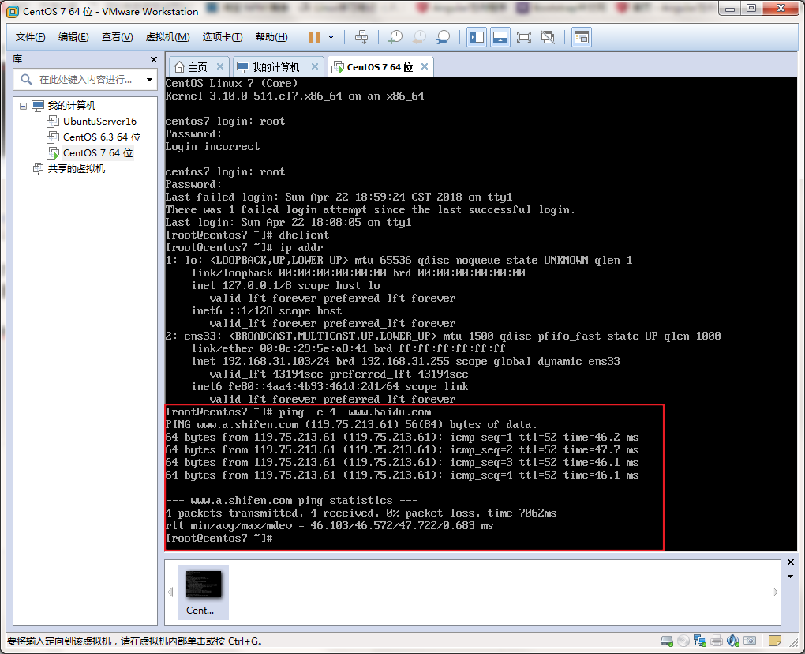Click the Pause virtual machine button

tap(314, 37)
